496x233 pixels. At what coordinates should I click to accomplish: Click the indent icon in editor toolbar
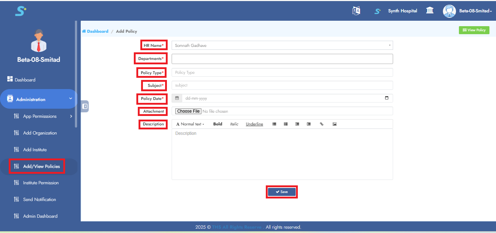click(309, 124)
